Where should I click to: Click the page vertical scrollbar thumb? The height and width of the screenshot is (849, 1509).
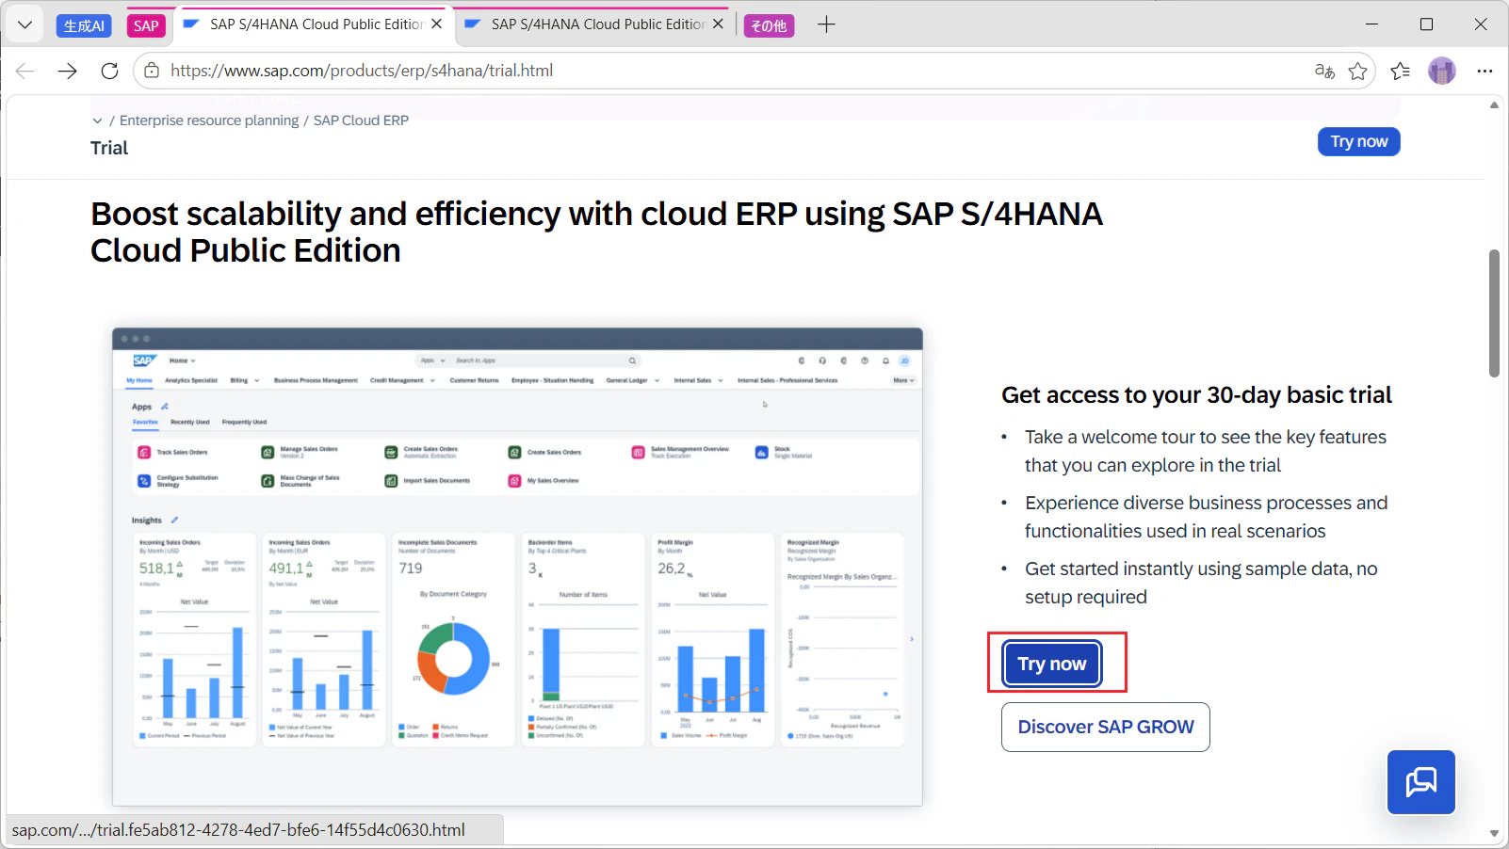[x=1494, y=313]
